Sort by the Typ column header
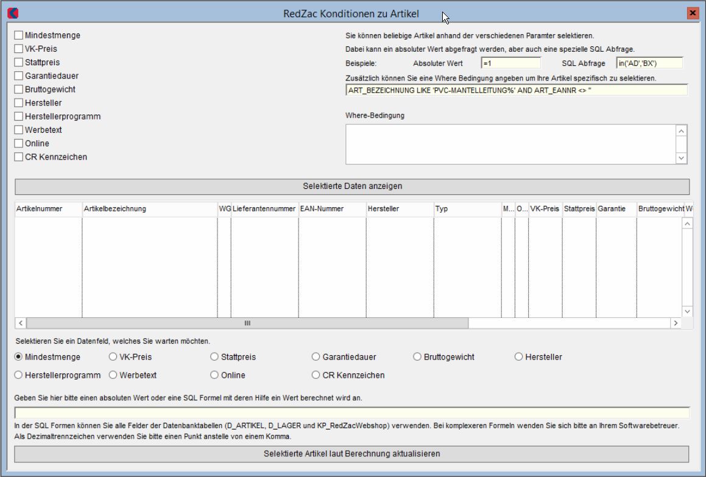706x477 pixels. 467,209
